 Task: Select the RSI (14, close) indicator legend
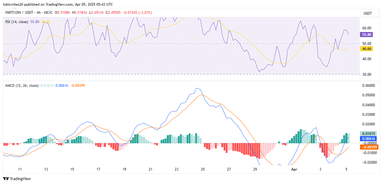coord(17,22)
